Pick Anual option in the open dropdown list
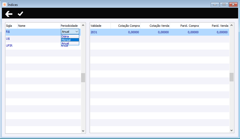Image resolution: width=240 pixels, height=139 pixels. tap(70, 43)
